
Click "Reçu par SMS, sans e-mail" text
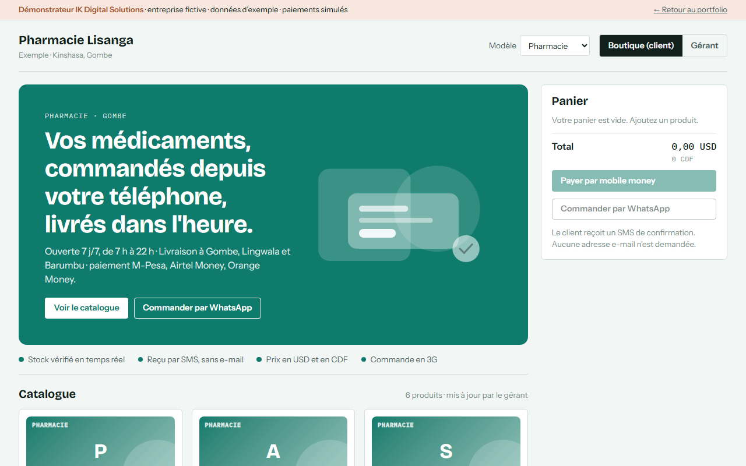click(195, 359)
